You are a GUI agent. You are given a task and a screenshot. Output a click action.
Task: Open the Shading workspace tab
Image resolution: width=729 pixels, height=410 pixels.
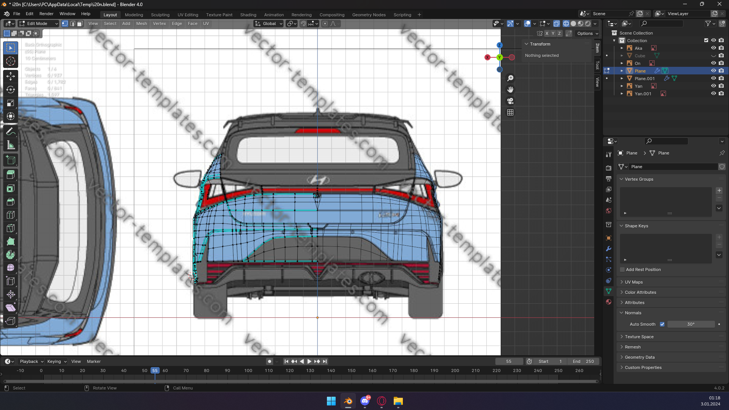click(x=248, y=15)
